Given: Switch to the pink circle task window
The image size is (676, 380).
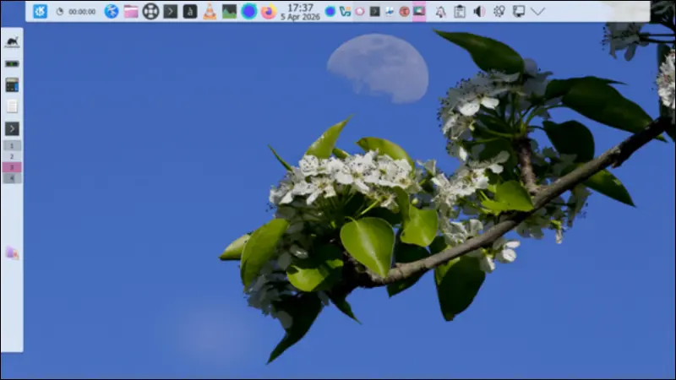Looking at the screenshot, I should [360, 12].
